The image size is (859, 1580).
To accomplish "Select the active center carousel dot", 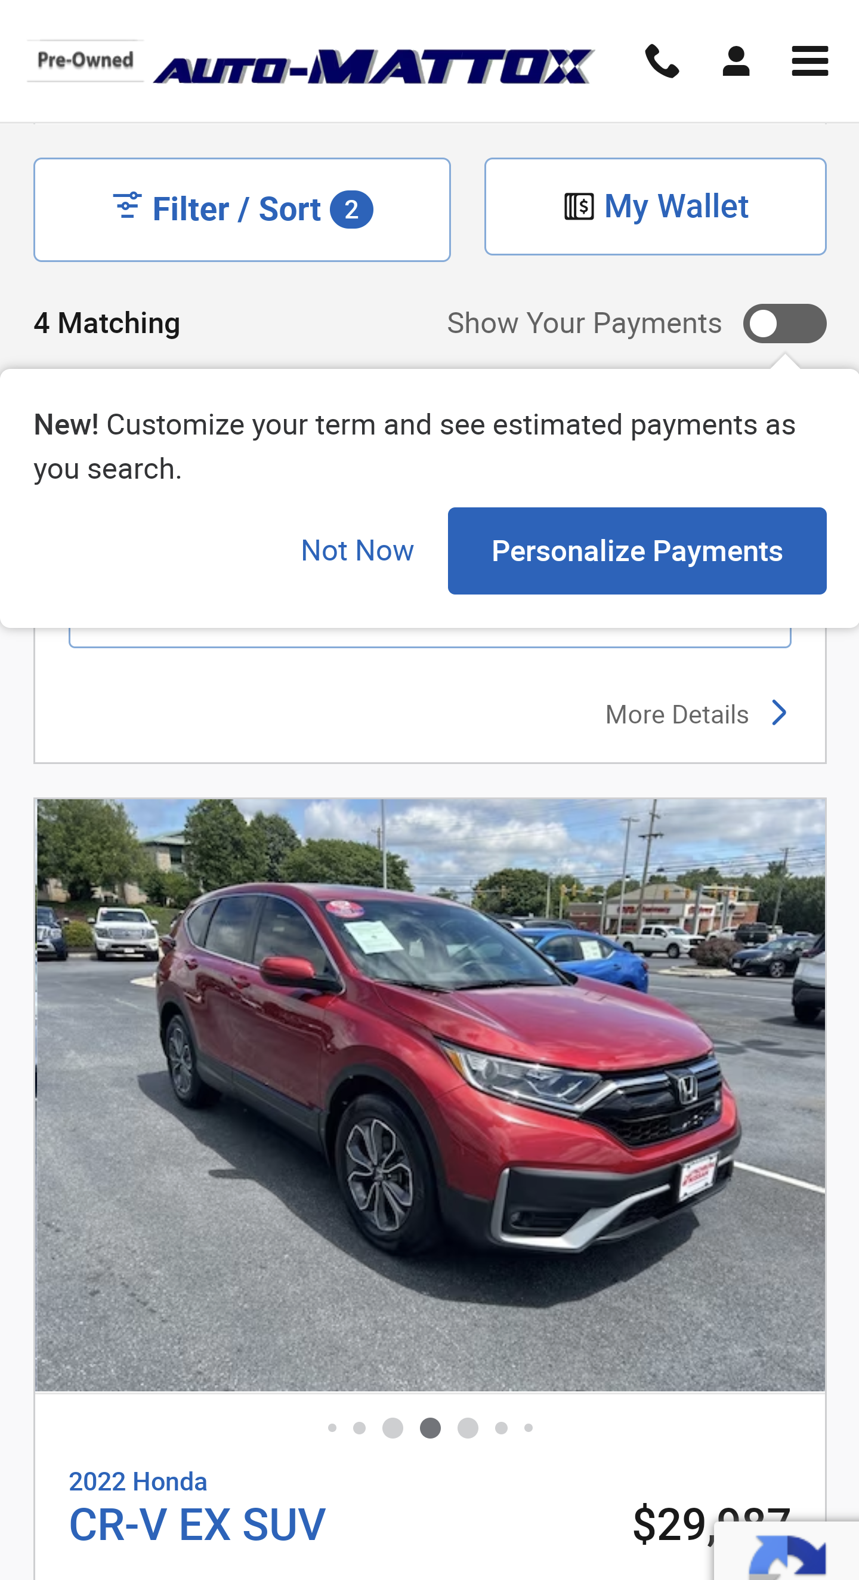I will [x=430, y=1428].
